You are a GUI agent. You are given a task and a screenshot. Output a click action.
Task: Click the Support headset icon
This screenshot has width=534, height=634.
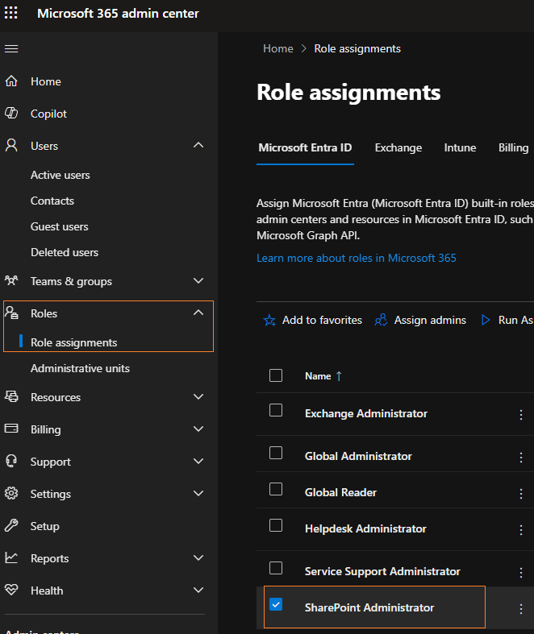click(x=11, y=461)
